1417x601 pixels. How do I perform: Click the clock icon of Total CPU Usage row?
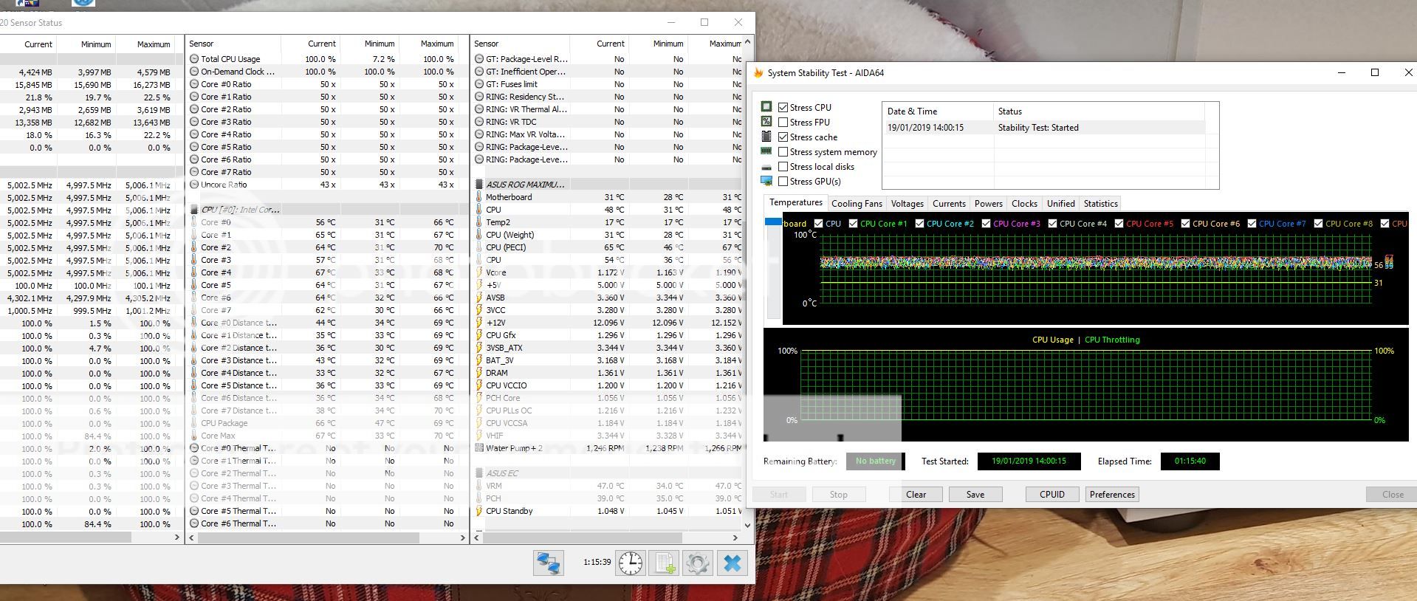[x=194, y=59]
